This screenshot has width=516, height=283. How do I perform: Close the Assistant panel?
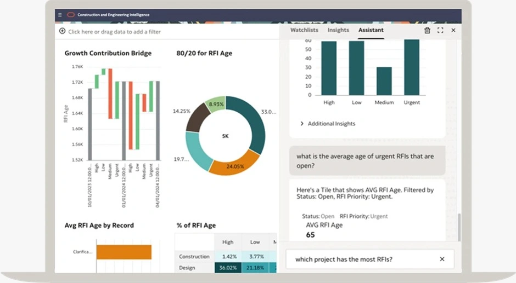coord(453,31)
